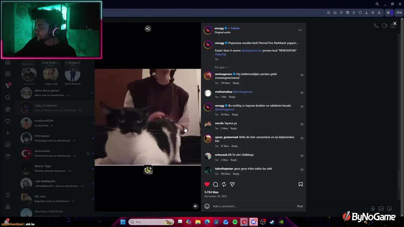Image resolution: width=404 pixels, height=227 pixels.
Task: Open the emoji picker in the comment box
Action: pos(207,206)
